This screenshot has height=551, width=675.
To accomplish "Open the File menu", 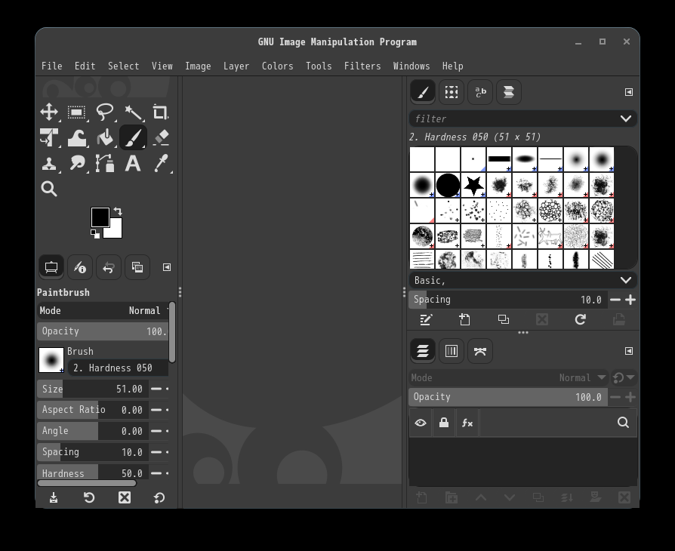I will 51,66.
